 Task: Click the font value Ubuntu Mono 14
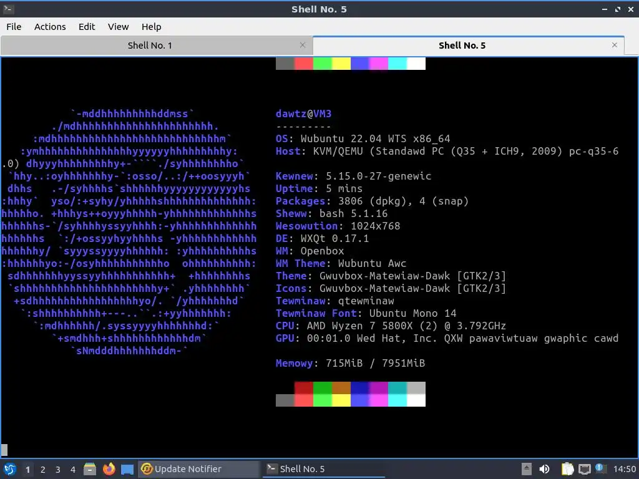click(x=413, y=313)
